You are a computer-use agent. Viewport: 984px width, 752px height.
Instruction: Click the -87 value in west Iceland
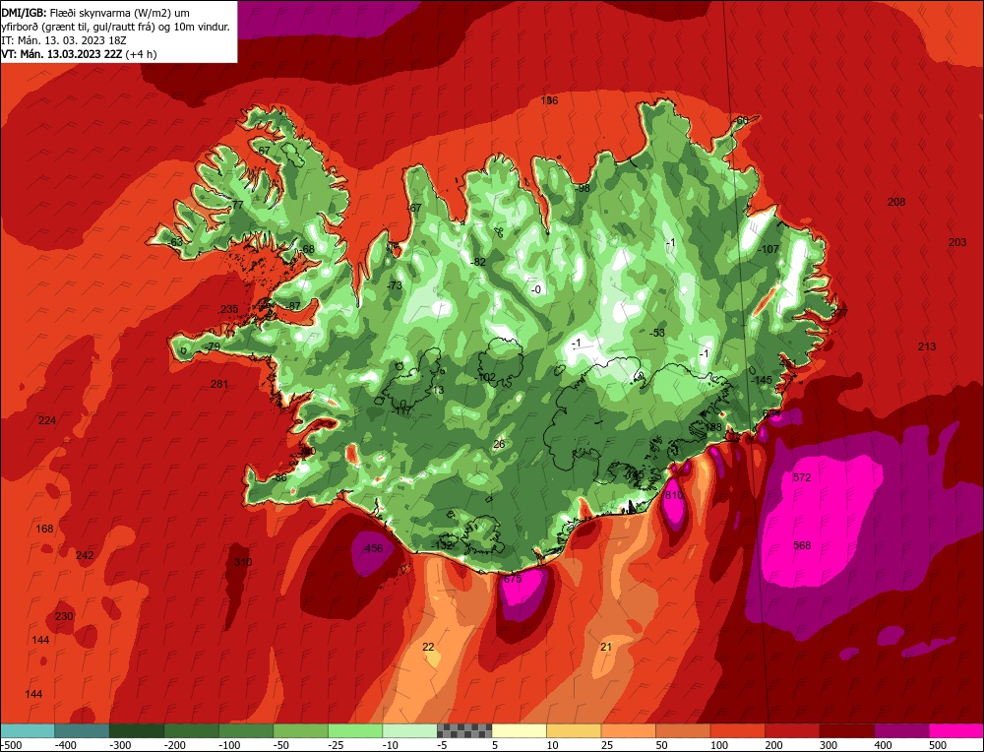pyautogui.click(x=292, y=306)
